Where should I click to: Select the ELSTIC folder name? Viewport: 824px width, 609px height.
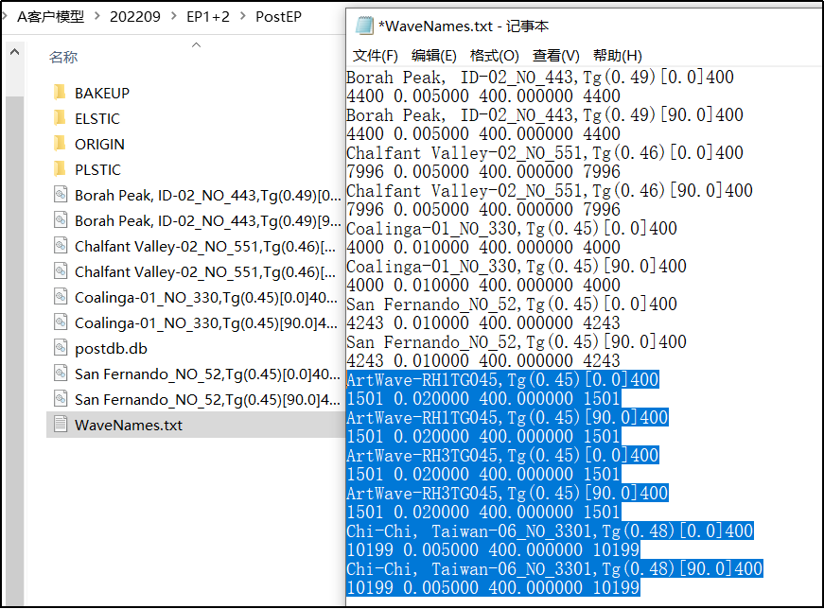tap(97, 119)
